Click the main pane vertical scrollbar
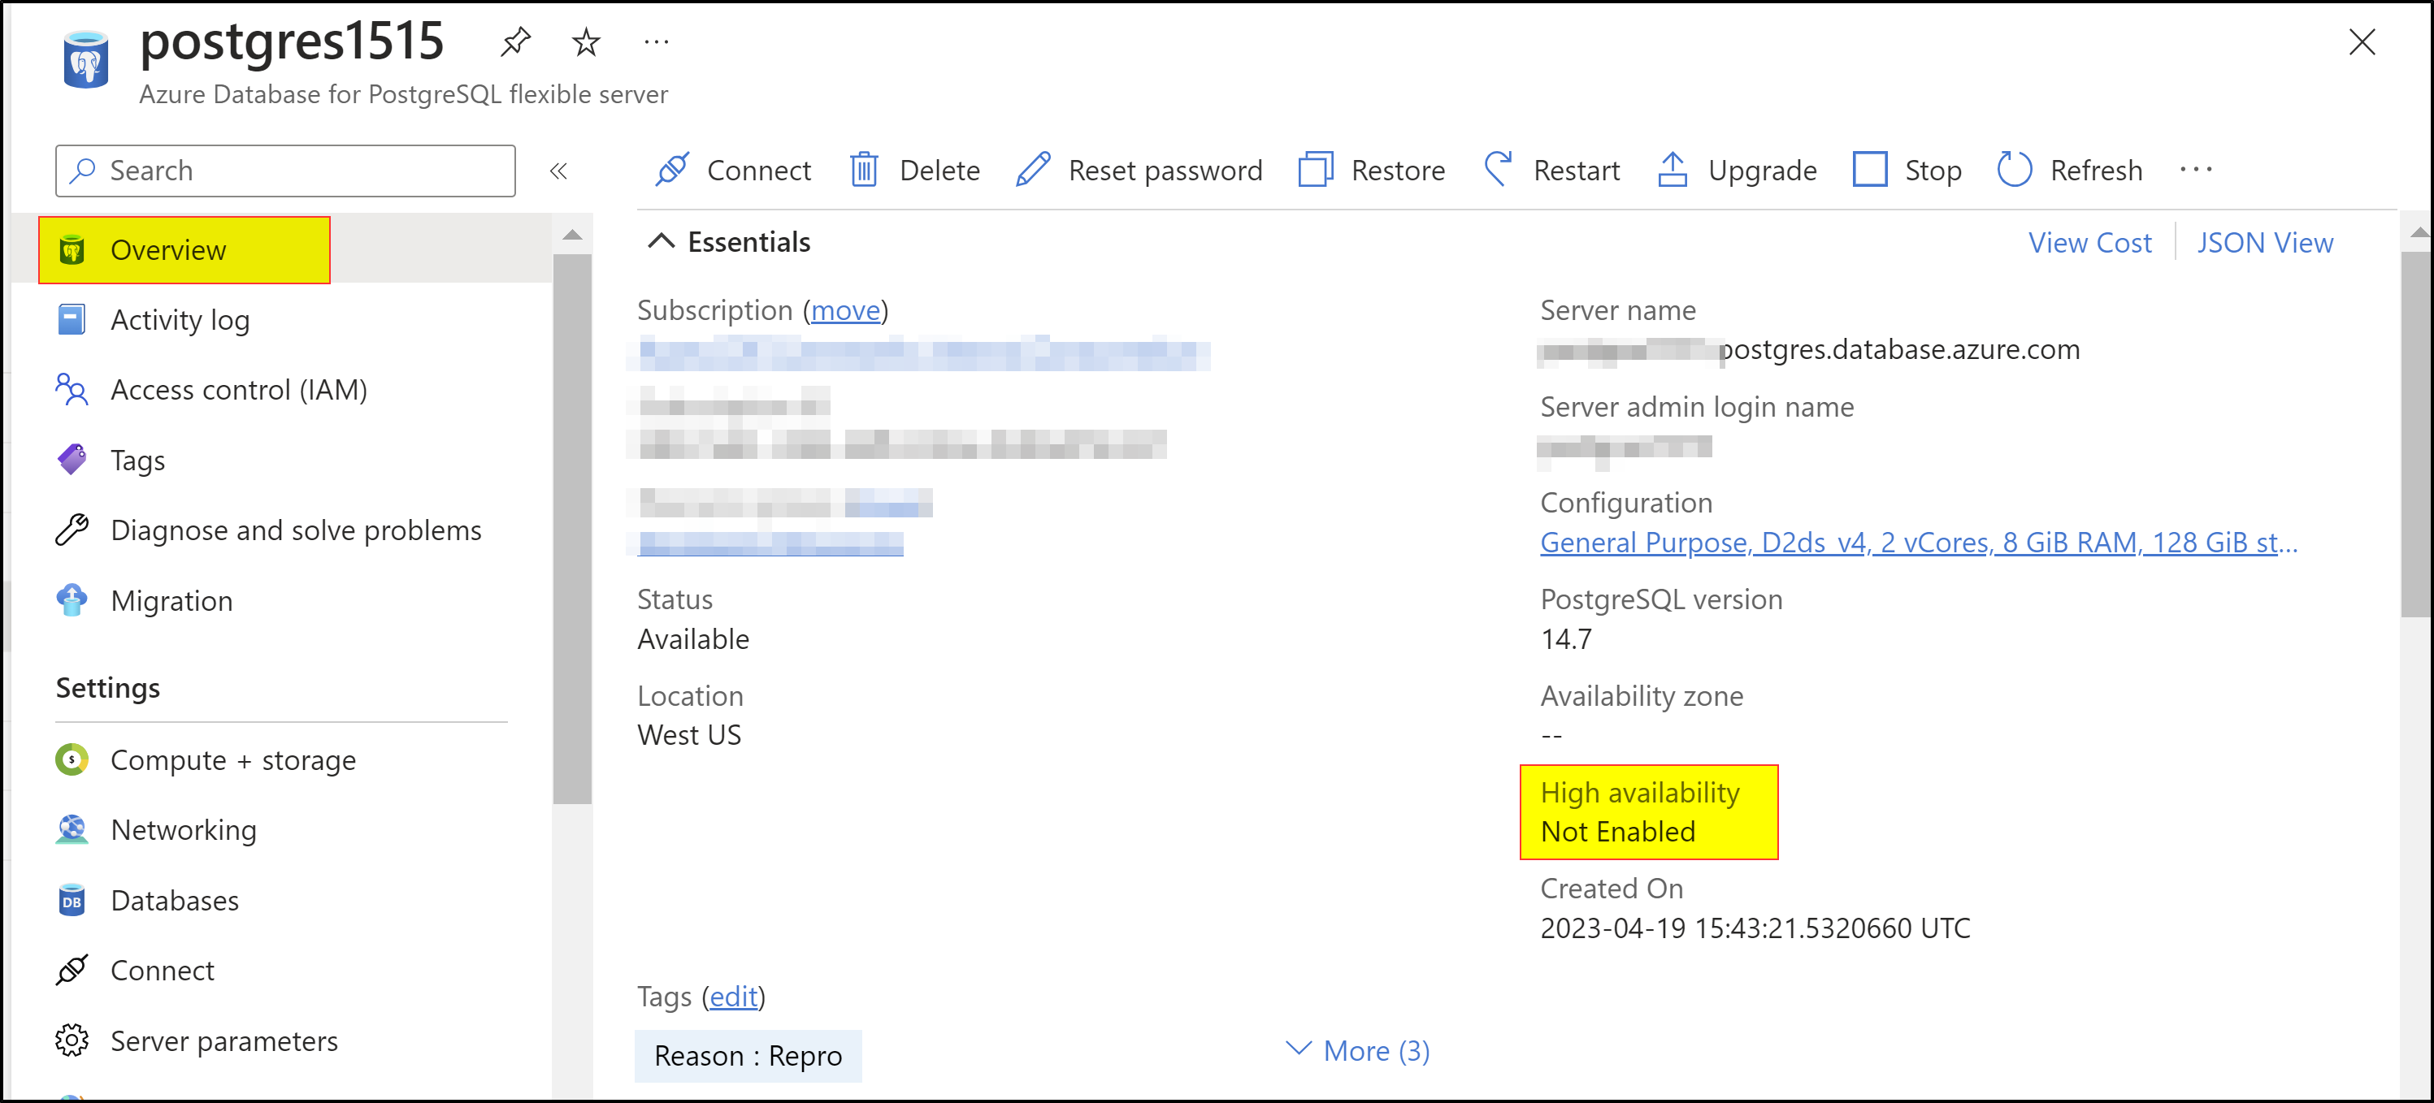The image size is (2434, 1103). pos(2417,435)
